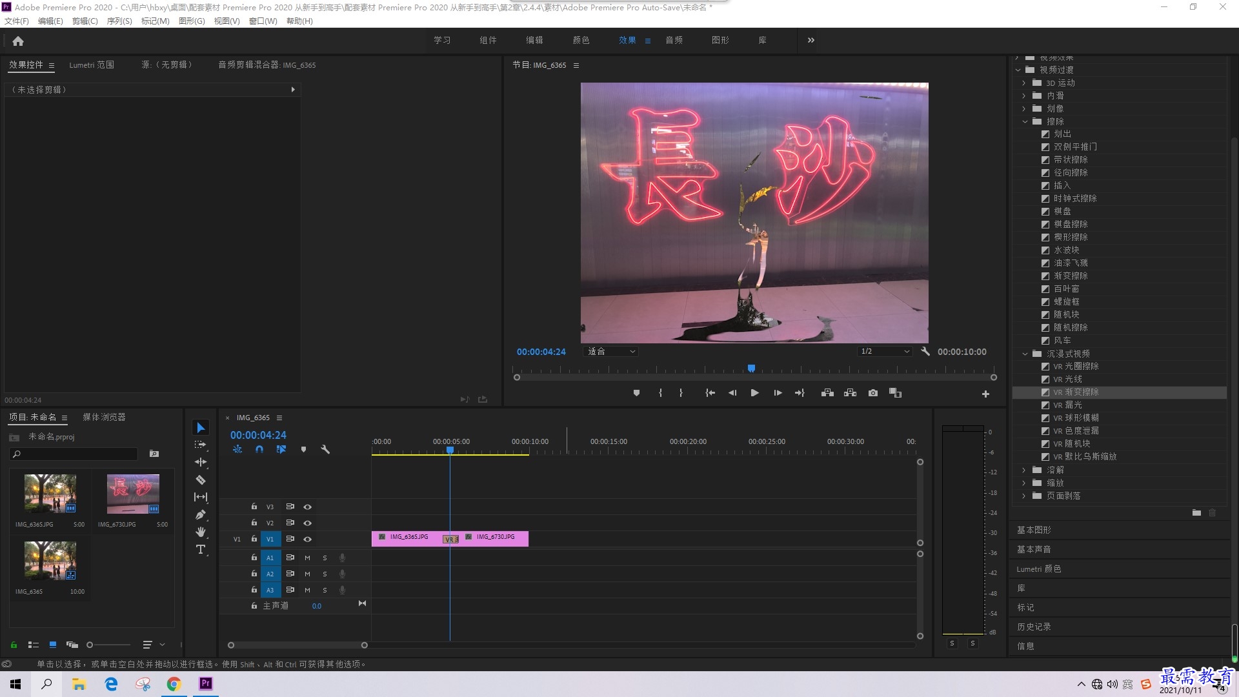Play the Program monitor
1239x697 pixels.
coord(754,393)
